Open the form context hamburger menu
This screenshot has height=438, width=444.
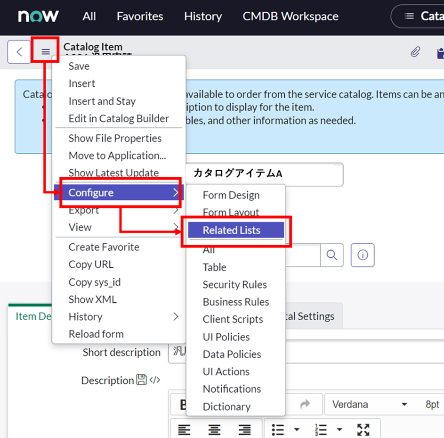tap(46, 51)
